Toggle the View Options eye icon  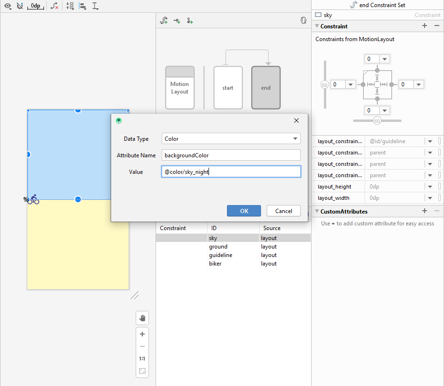tap(8, 6)
